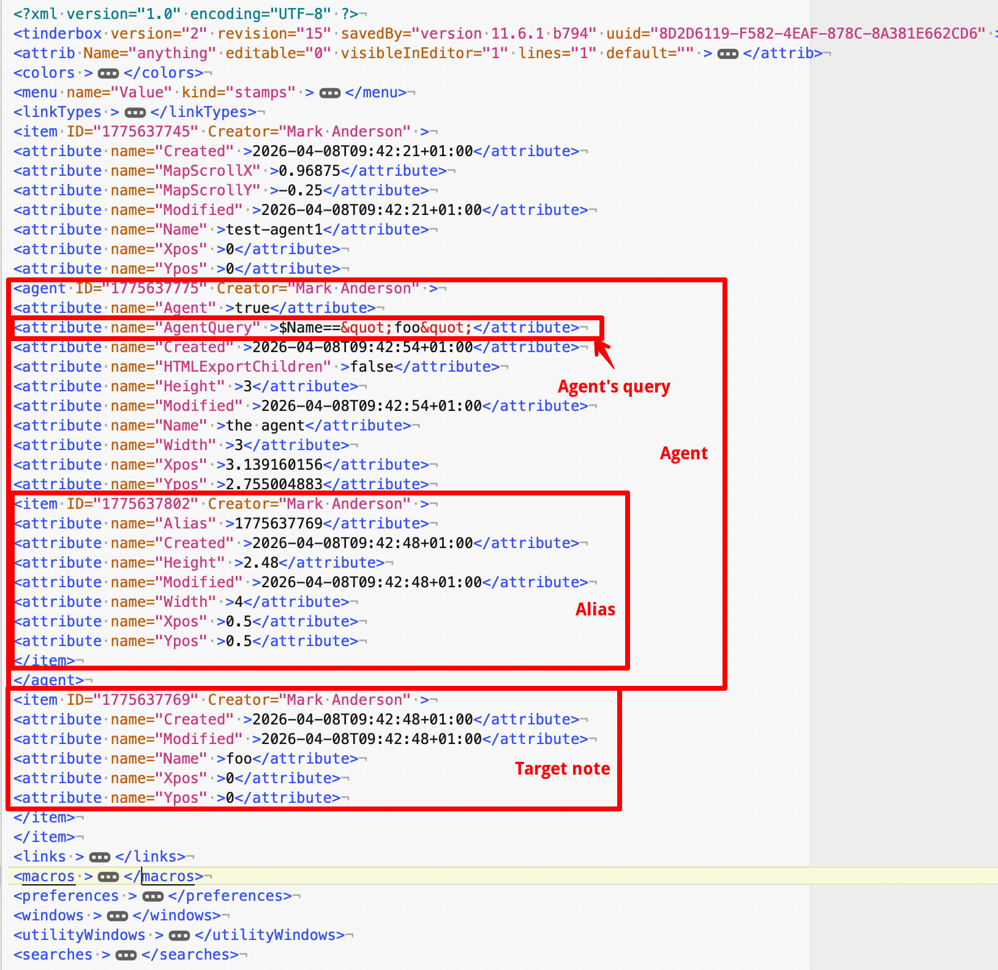Click the red "Target note" annotation label

(562, 769)
